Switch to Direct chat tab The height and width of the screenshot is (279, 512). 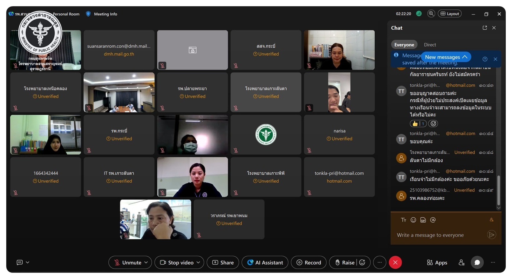(x=430, y=45)
